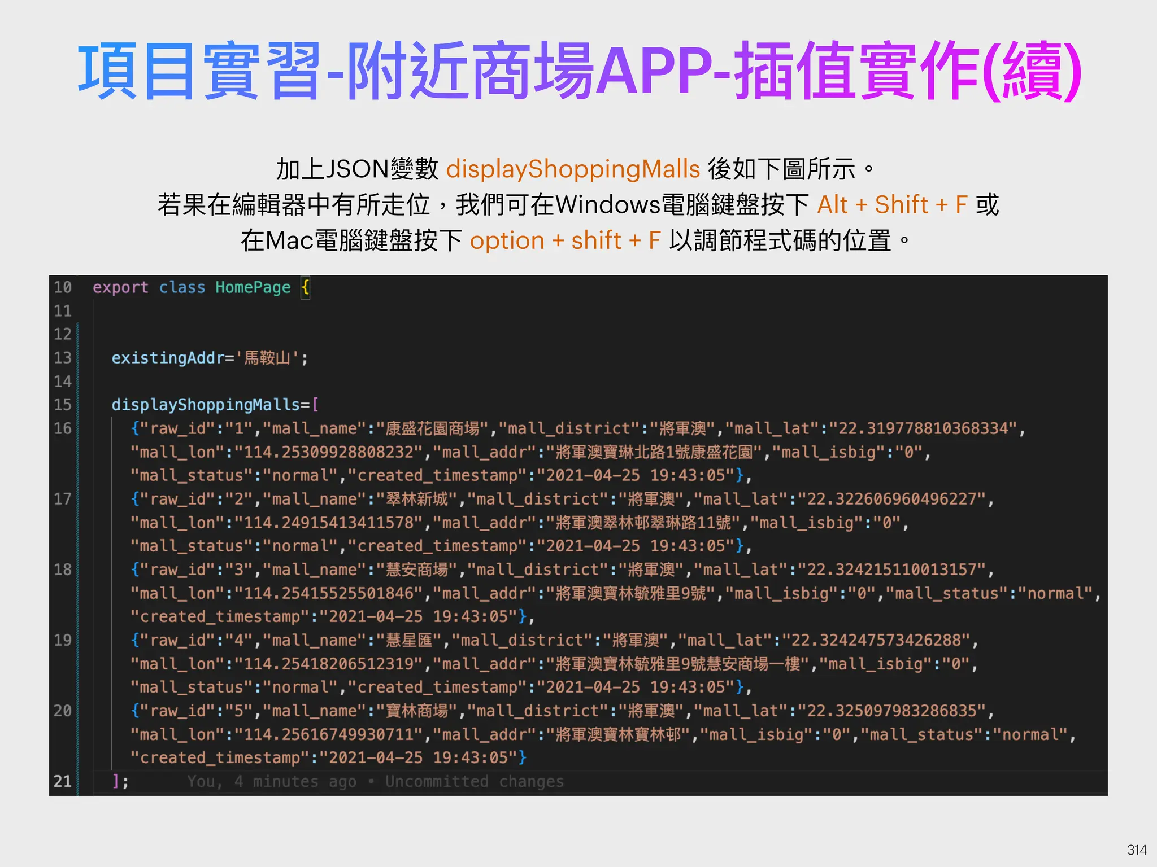Click orange displayShoppingMalls in the description
The image size is (1157, 867).
point(573,169)
